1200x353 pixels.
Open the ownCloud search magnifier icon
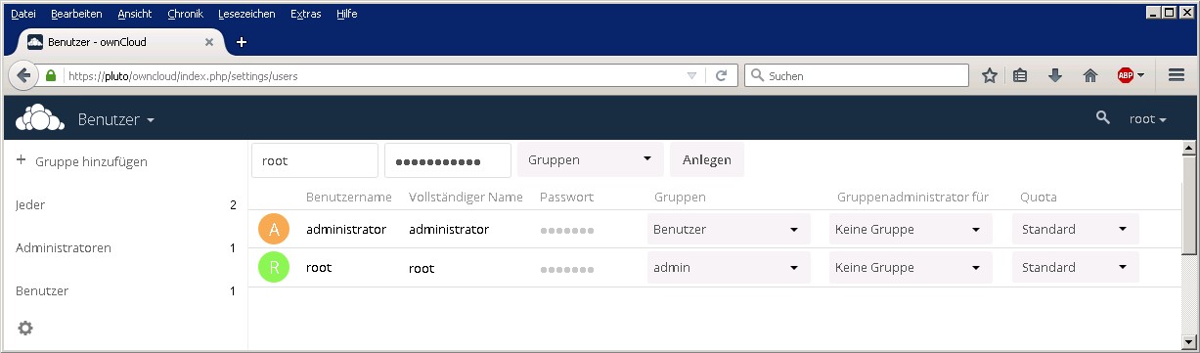click(x=1103, y=118)
